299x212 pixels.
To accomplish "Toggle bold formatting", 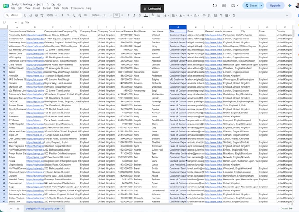I will (128, 15).
